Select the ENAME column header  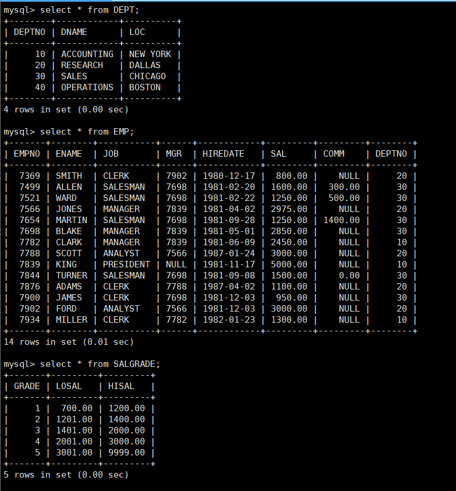click(69, 154)
